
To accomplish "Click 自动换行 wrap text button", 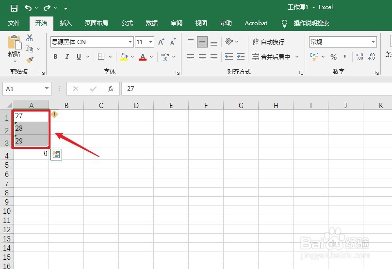I will pyautogui.click(x=268, y=42).
